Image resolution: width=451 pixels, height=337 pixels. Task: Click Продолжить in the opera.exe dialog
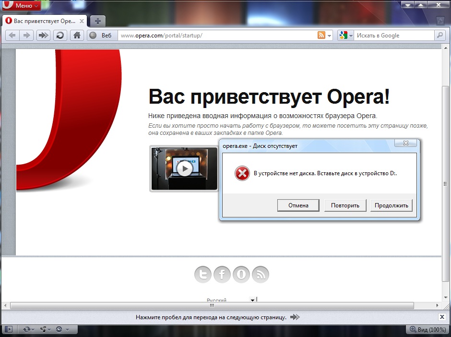(x=391, y=205)
